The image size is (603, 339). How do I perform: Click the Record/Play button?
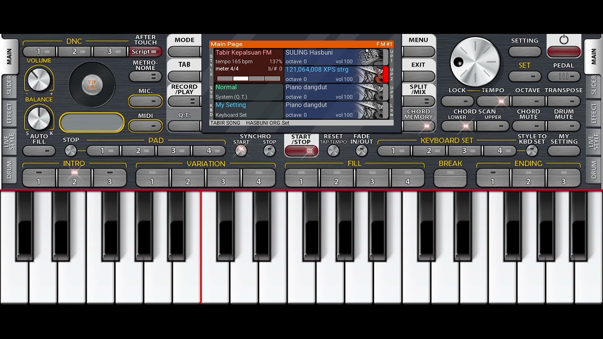(184, 101)
